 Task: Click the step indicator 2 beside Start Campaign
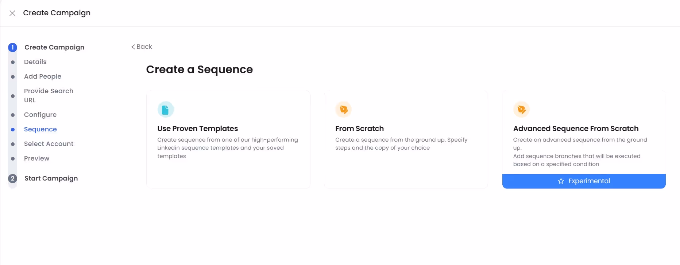pos(12,178)
